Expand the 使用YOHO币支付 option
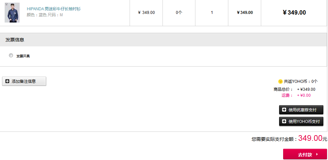 coord(301,122)
